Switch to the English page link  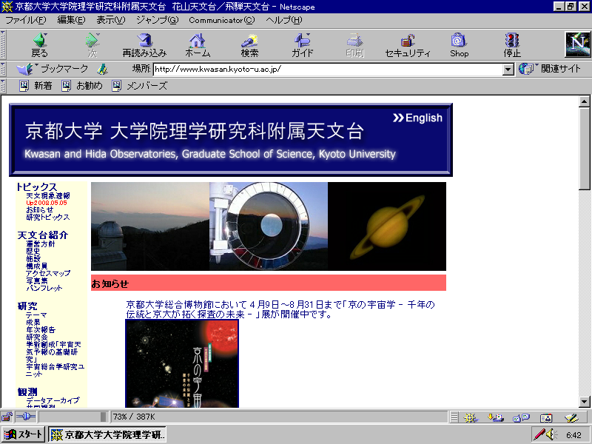tap(417, 118)
